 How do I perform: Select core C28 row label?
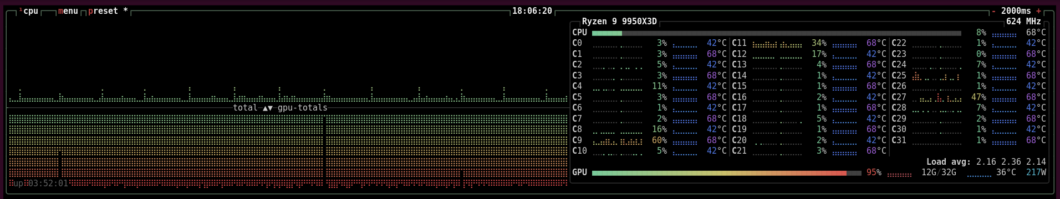[x=899, y=108]
